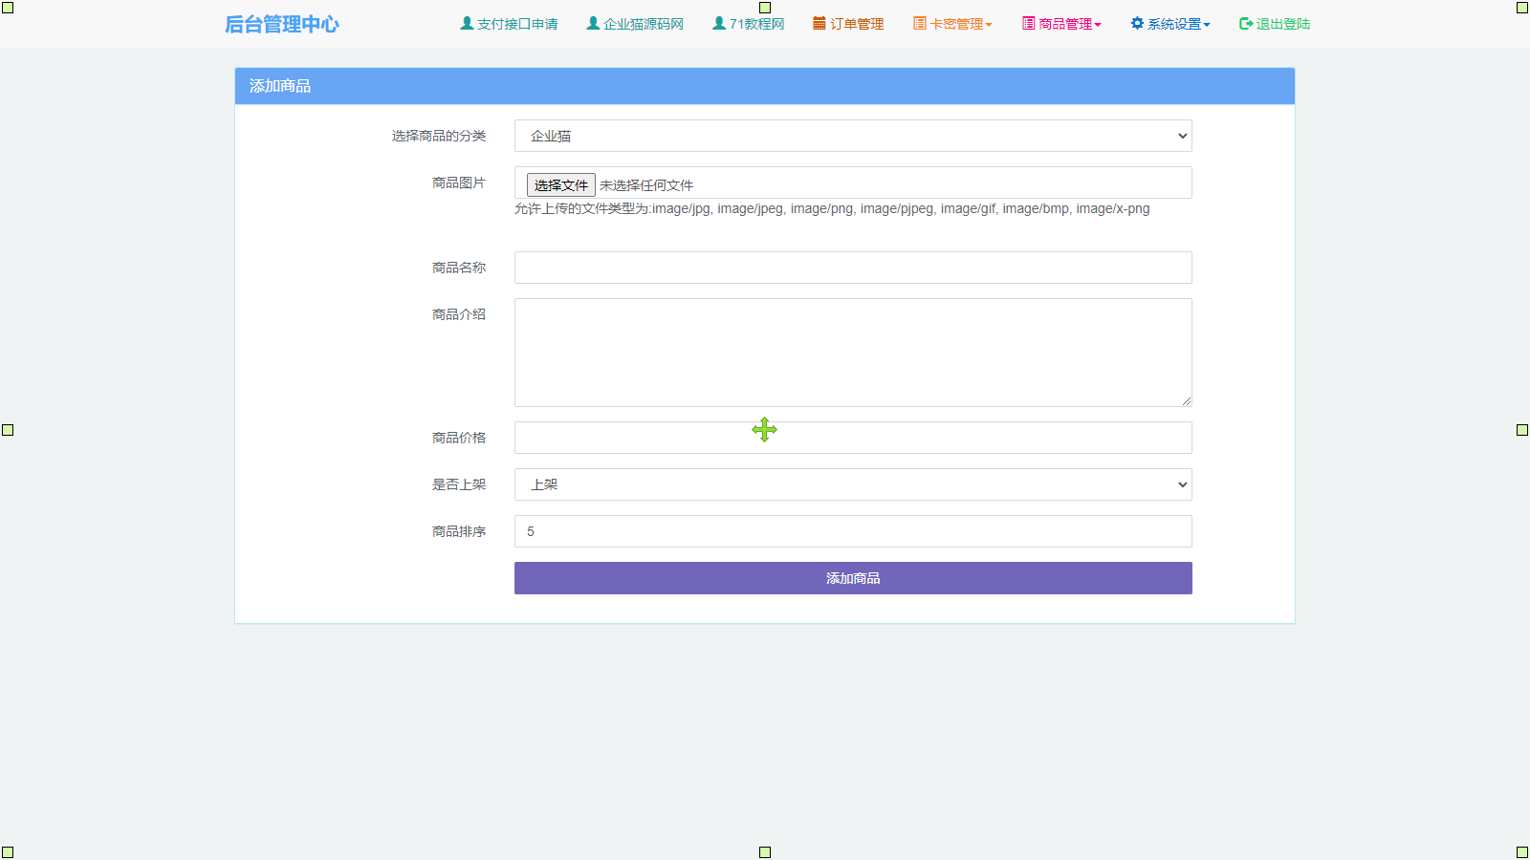
Task: Click the pink list icon for 商品管理
Action: [x=1029, y=24]
